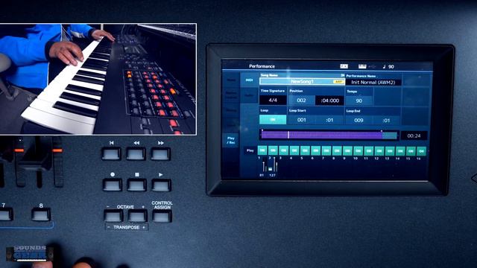Tap the Loop Start beat :01
This screenshot has width=477, height=268.
329,121
